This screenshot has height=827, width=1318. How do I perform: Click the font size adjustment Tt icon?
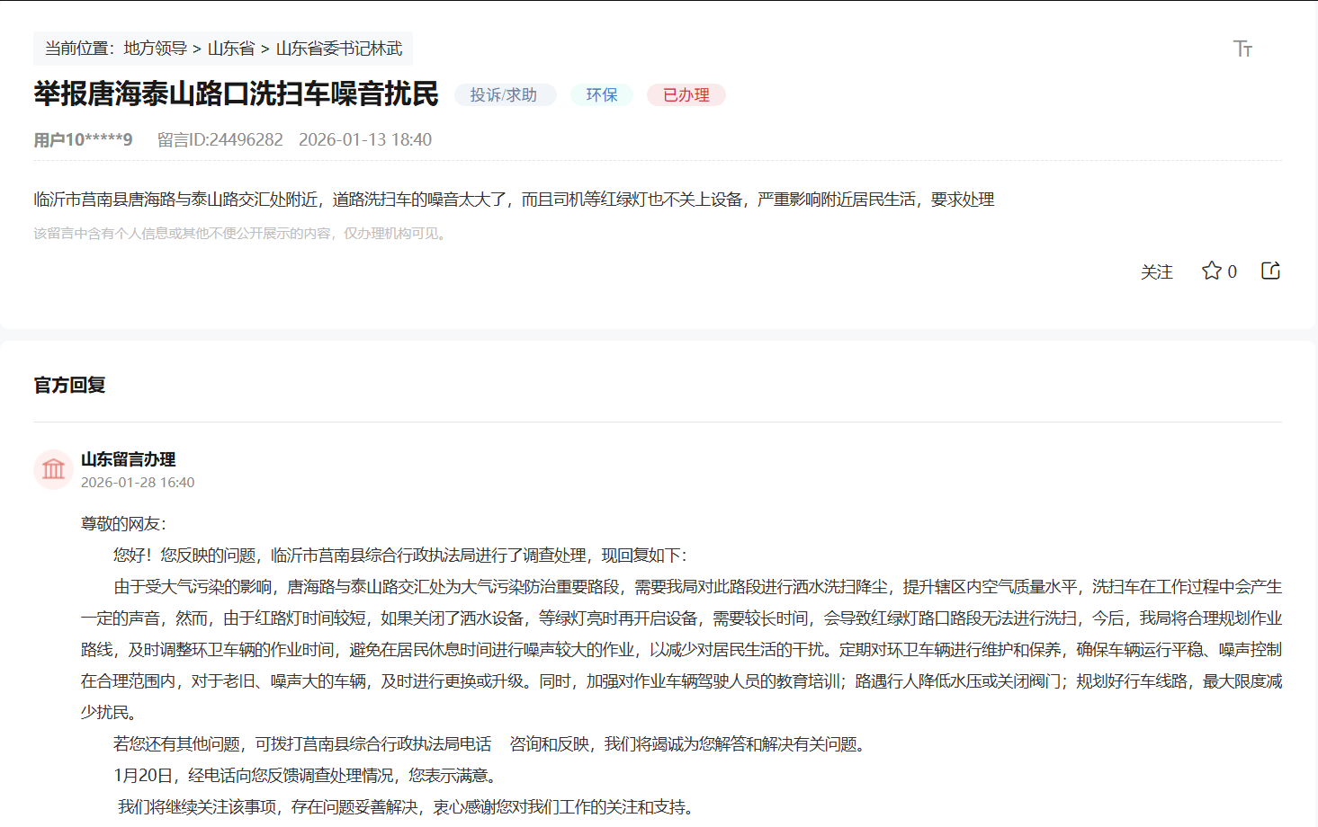[x=1243, y=49]
